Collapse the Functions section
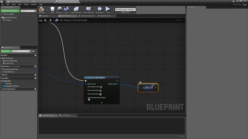 pyautogui.click(x=1, y=66)
